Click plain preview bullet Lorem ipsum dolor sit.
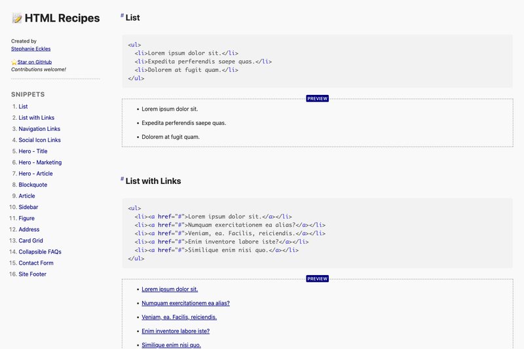This screenshot has width=524, height=349. [170, 109]
